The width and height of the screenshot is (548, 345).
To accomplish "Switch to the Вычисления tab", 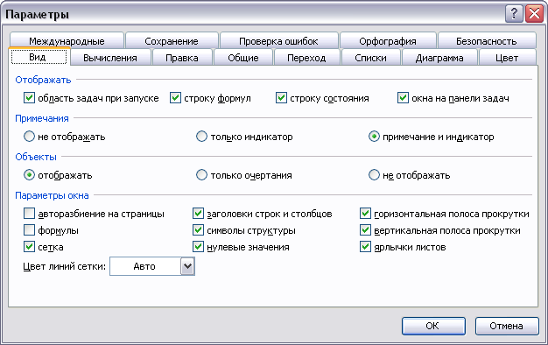I will [110, 58].
